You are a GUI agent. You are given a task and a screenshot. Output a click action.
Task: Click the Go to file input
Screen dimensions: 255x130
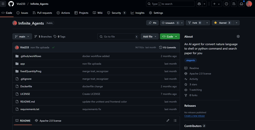[118, 37]
